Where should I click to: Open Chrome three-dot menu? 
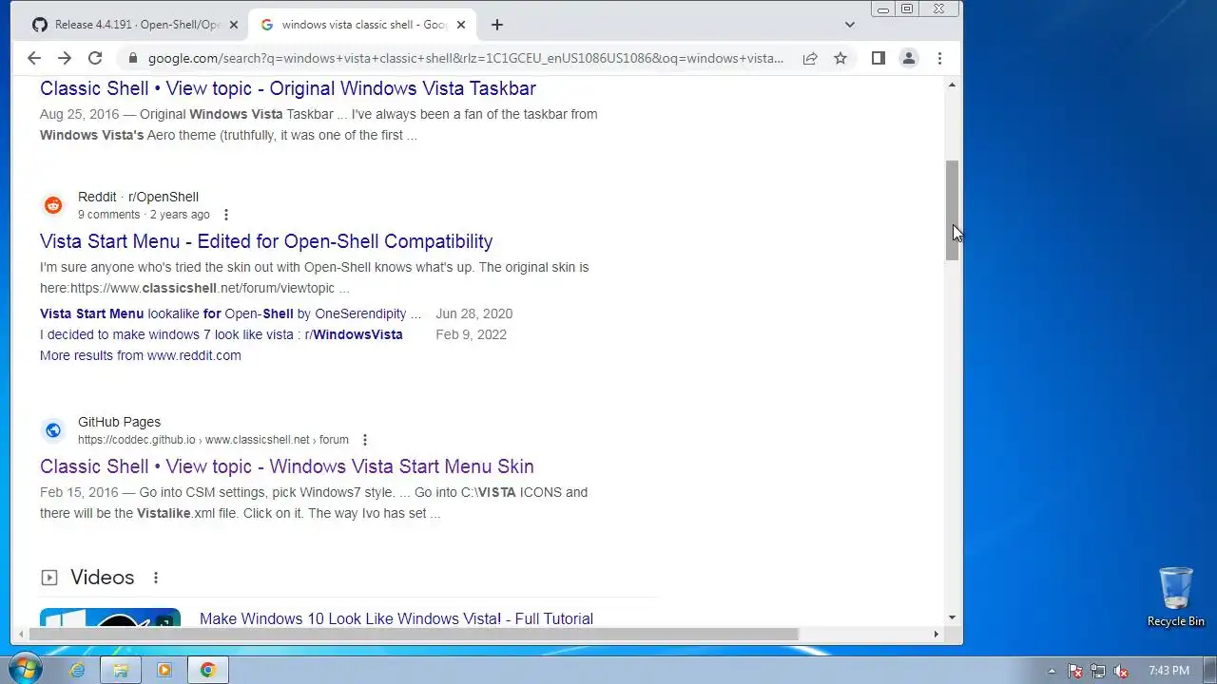click(939, 58)
